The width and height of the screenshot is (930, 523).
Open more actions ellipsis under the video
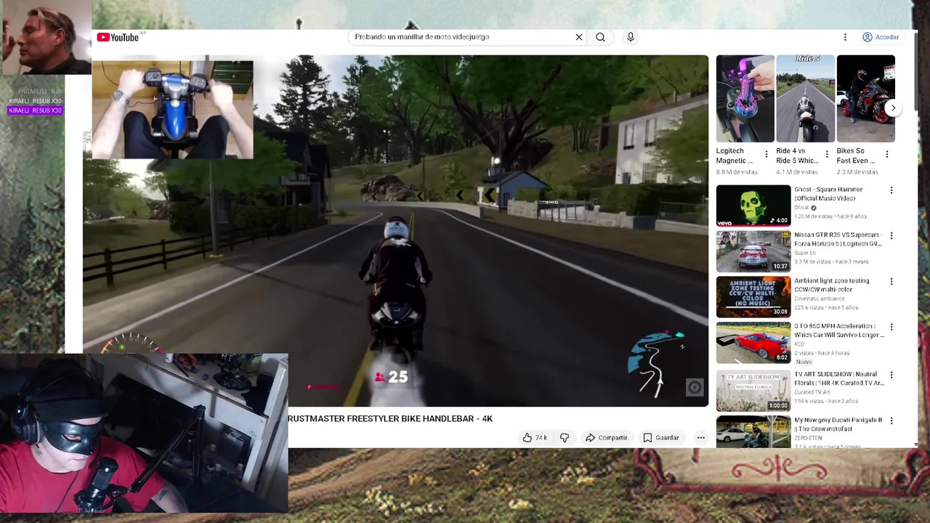(701, 438)
